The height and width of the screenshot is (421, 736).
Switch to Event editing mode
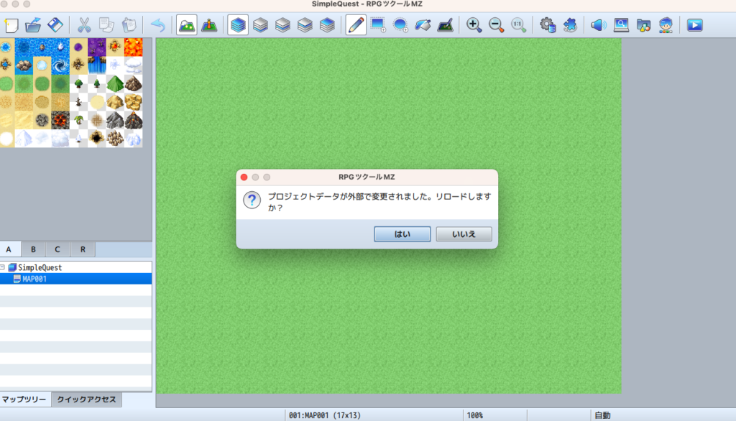pos(209,25)
